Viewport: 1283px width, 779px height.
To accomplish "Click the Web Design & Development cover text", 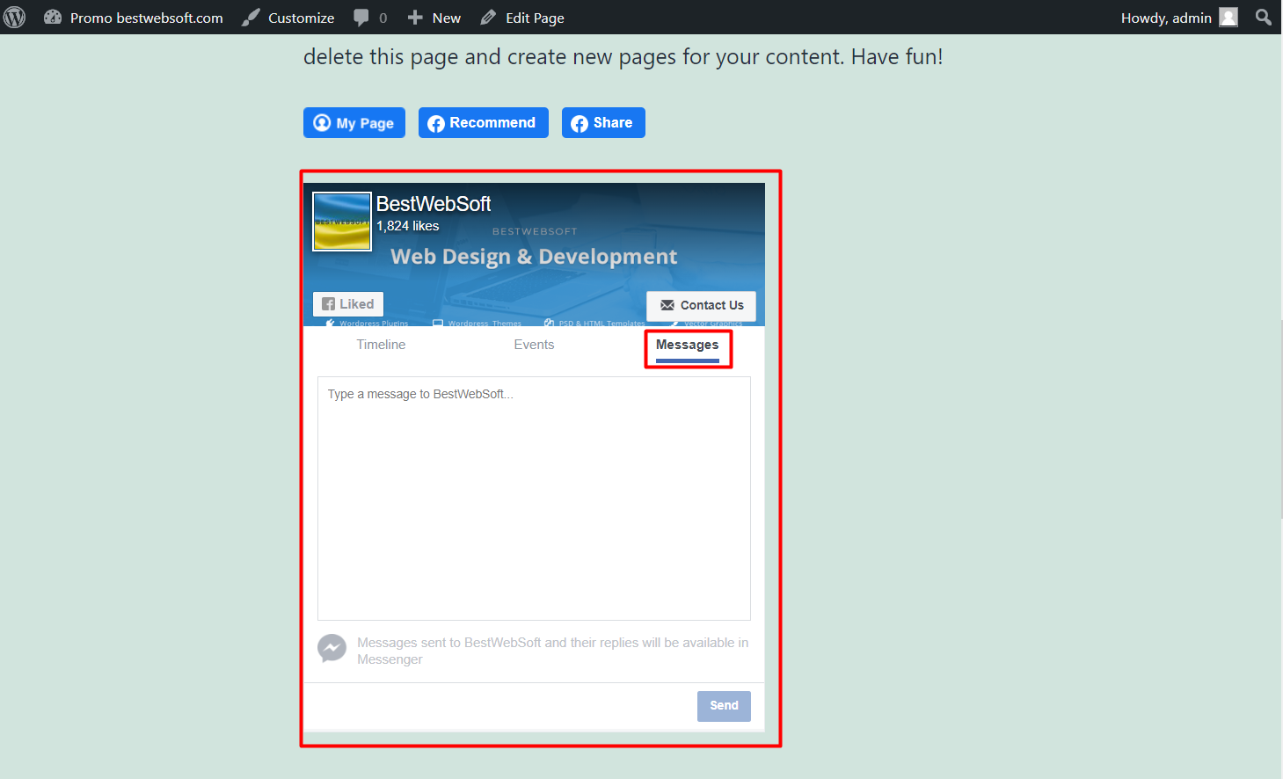I will click(x=534, y=257).
